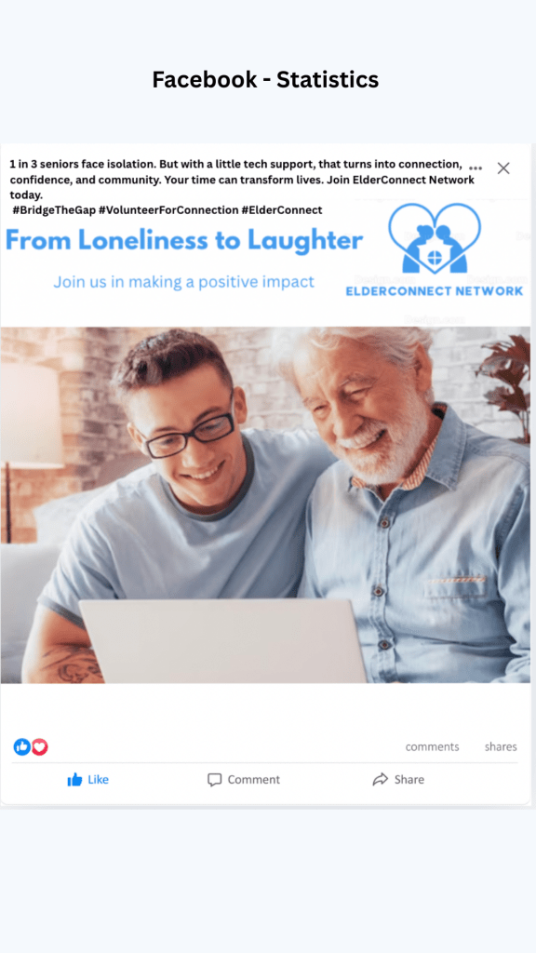Open the photo of two men with laptop

265,505
